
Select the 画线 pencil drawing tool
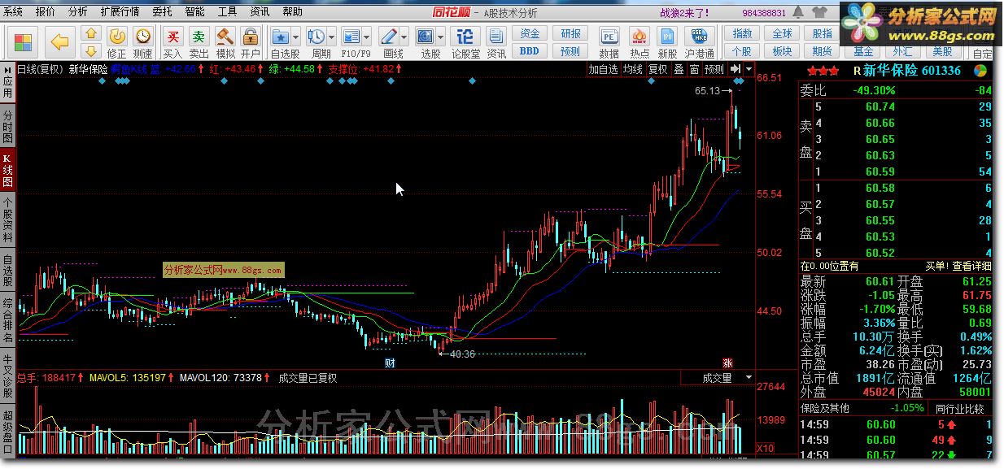pos(390,37)
